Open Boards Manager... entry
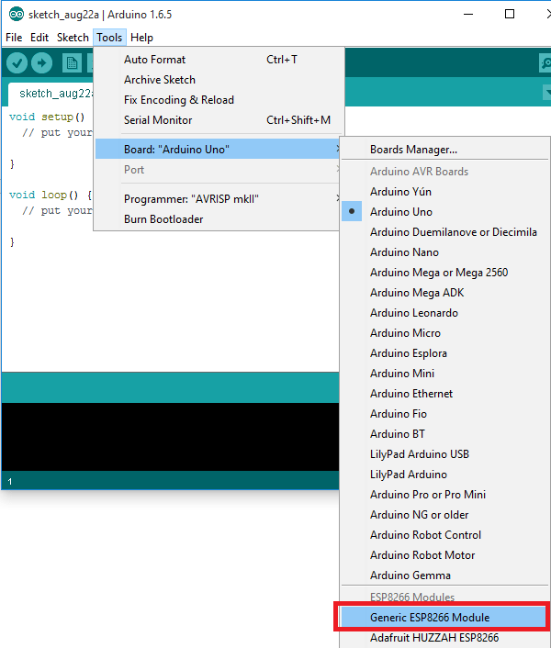The width and height of the screenshot is (551, 648). [413, 150]
